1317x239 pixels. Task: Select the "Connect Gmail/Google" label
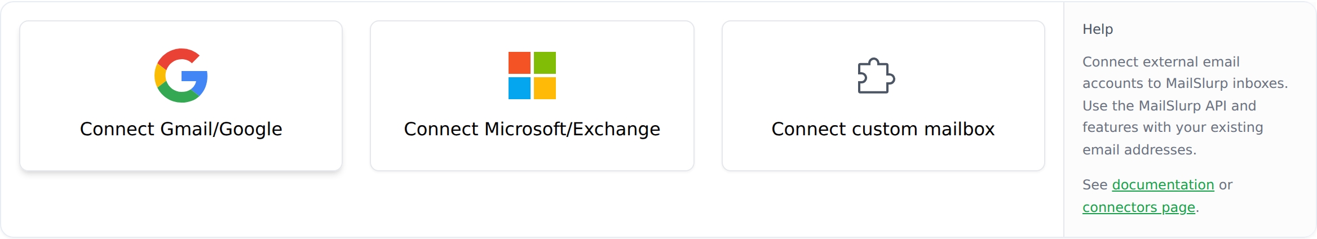click(x=181, y=129)
